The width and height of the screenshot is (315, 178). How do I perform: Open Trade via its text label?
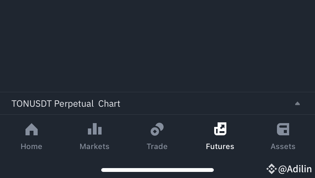(157, 146)
